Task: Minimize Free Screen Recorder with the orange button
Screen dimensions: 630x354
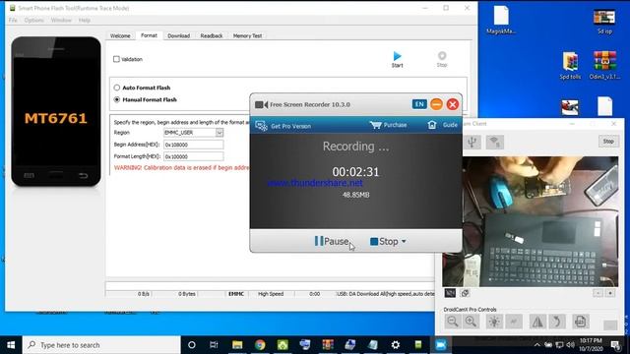Action: tap(436, 104)
